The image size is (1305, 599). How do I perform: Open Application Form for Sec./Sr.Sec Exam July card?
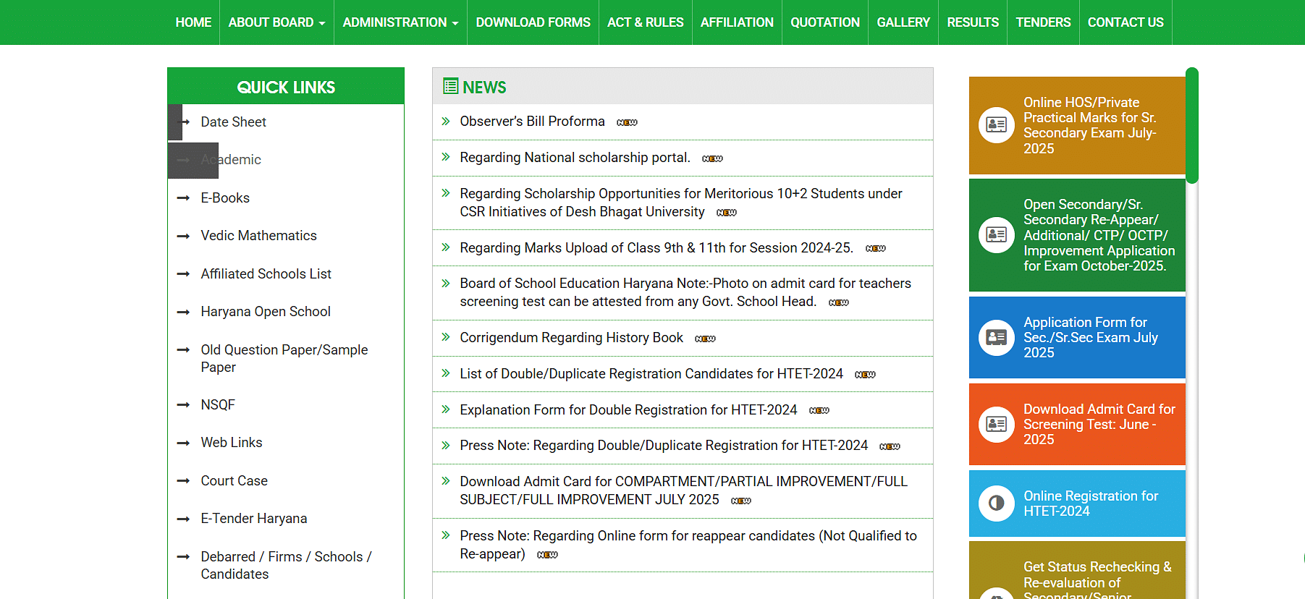(x=1077, y=337)
